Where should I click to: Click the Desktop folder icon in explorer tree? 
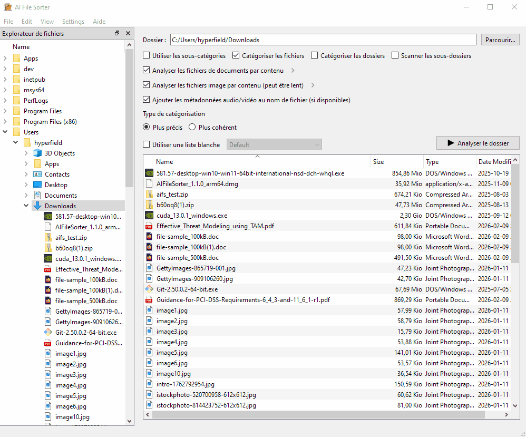pyautogui.click(x=37, y=184)
